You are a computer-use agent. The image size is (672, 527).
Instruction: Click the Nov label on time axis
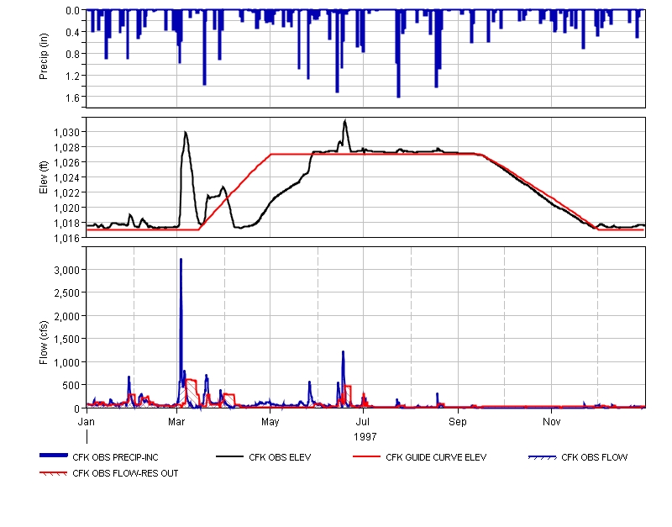[552, 421]
